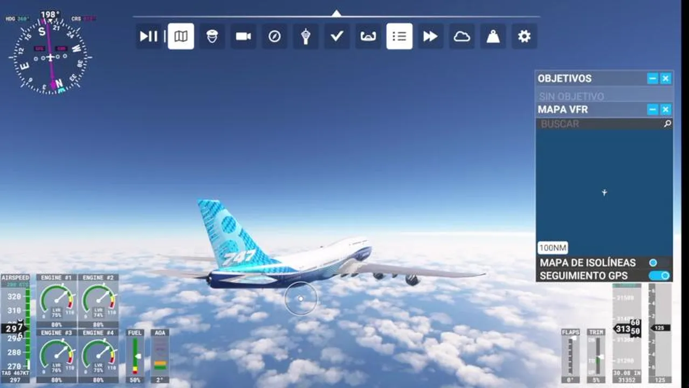Collapse toolbar using top arrow handle

point(336,13)
